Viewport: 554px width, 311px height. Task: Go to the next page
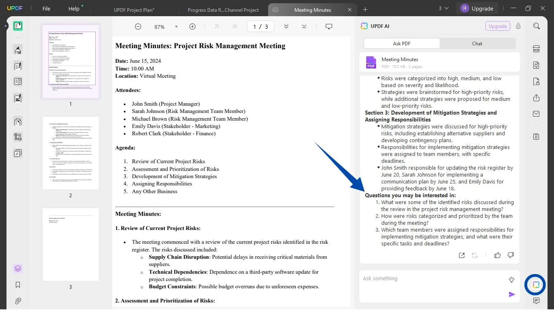tap(286, 27)
